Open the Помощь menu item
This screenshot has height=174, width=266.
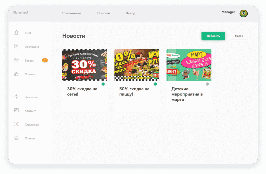tap(103, 13)
